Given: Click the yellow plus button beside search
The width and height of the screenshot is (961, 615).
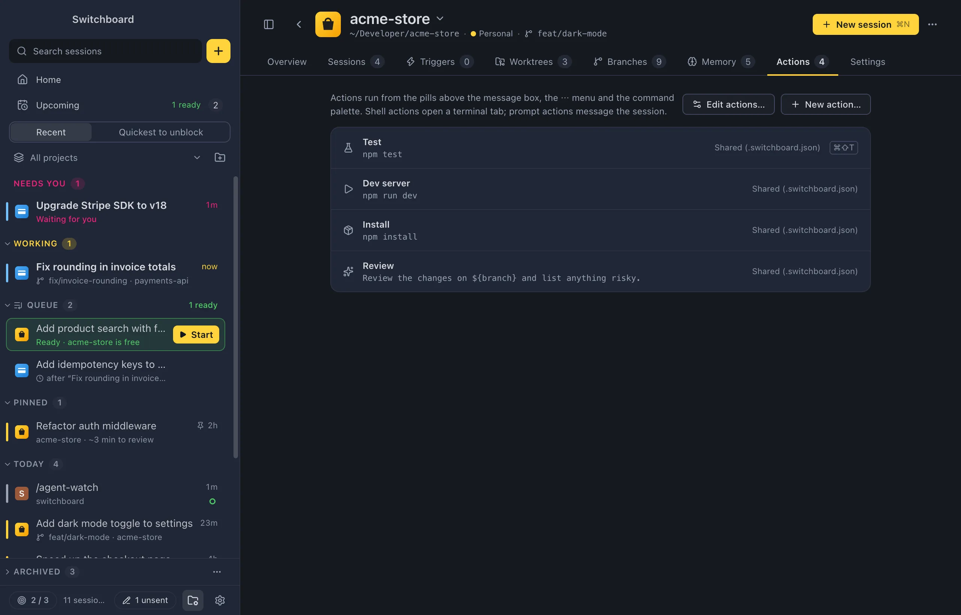Looking at the screenshot, I should 218,51.
